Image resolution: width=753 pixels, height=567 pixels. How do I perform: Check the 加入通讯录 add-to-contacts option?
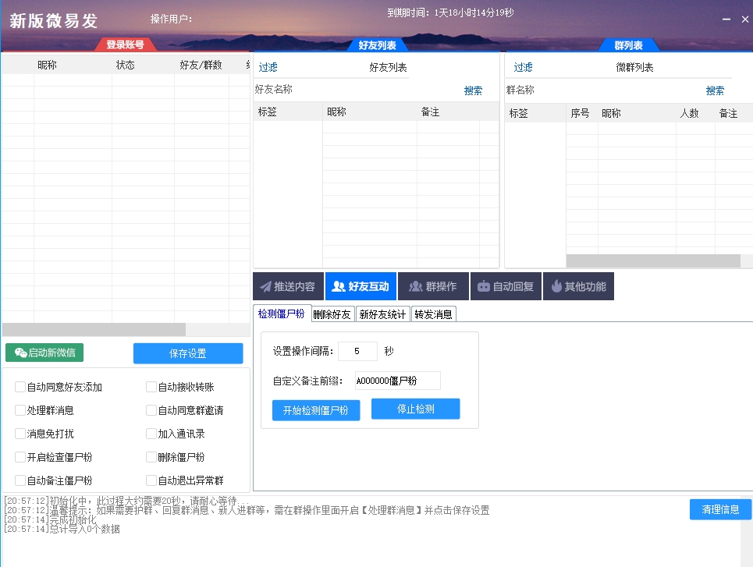point(151,434)
